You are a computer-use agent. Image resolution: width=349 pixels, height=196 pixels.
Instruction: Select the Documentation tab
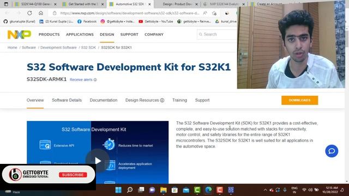click(104, 100)
